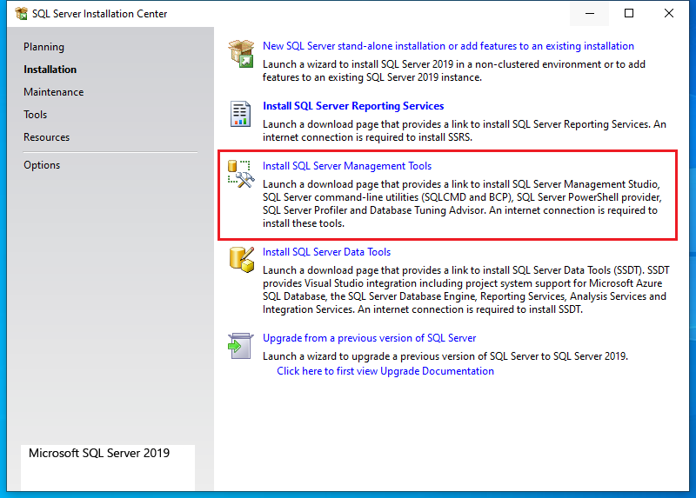Click the Reporting Services report icon

241,114
